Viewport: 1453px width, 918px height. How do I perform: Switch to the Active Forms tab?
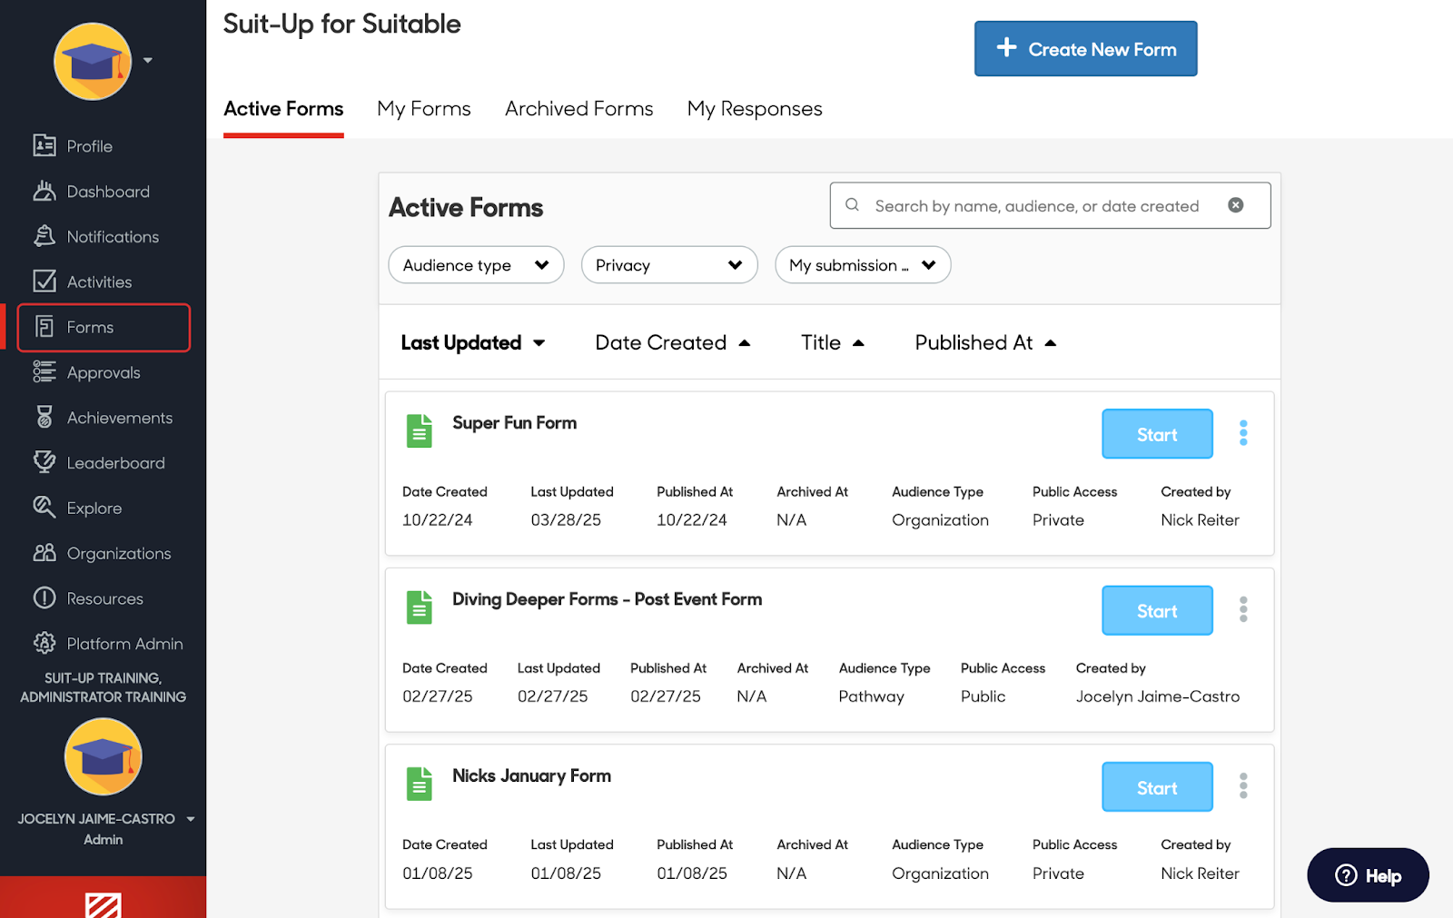point(283,109)
